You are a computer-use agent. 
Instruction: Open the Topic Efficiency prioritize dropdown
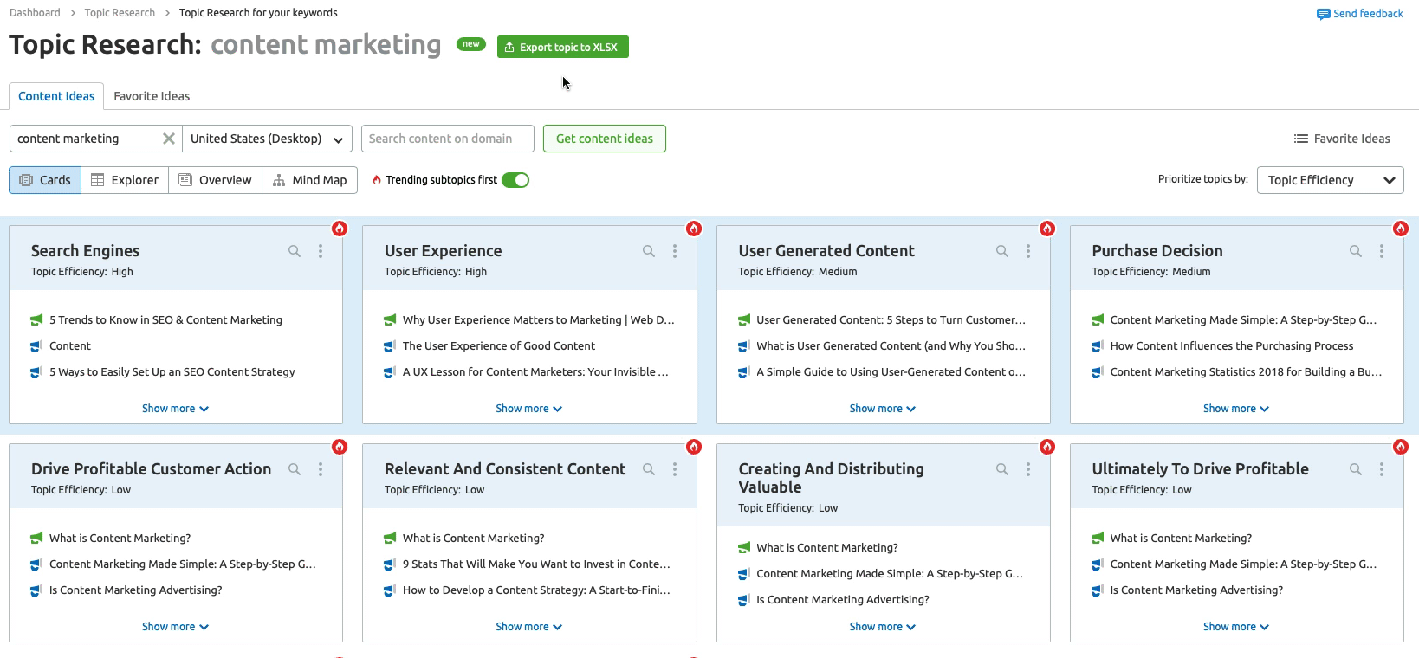[1330, 180]
